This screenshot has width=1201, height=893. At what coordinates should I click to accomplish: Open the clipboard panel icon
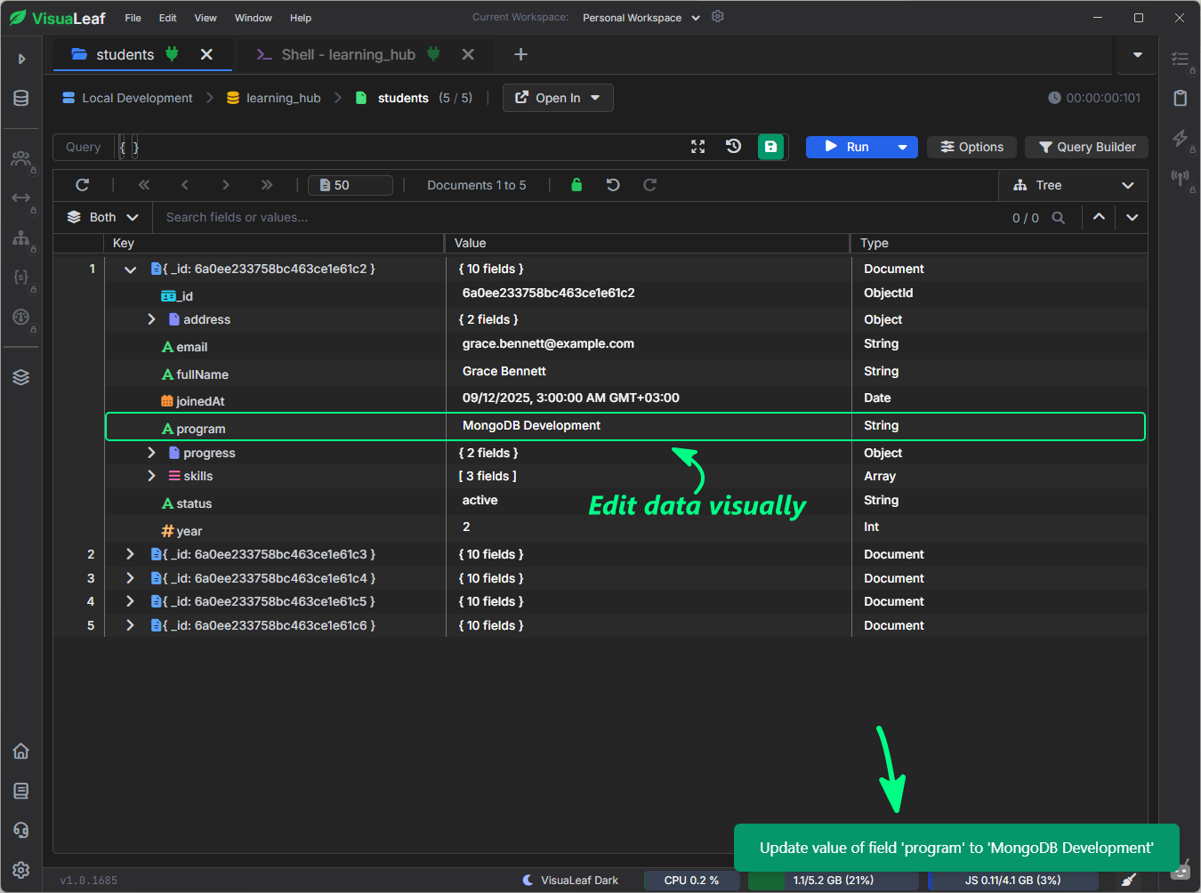pos(1181,98)
